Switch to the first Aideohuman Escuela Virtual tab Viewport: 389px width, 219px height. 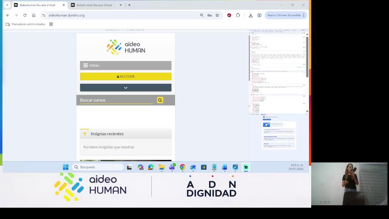point(37,5)
